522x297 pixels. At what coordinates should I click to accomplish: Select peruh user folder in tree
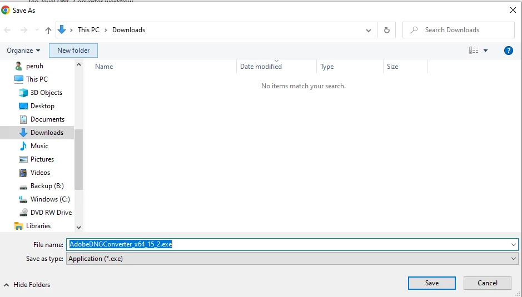click(x=34, y=66)
